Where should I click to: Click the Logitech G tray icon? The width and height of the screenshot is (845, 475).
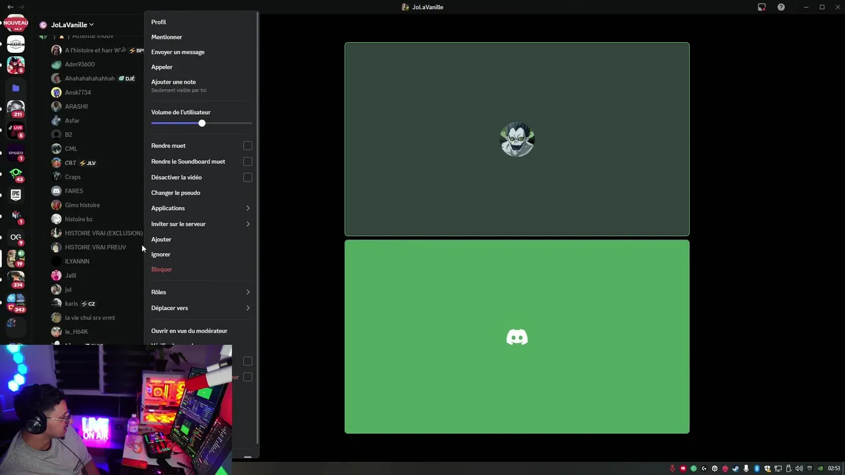(704, 468)
